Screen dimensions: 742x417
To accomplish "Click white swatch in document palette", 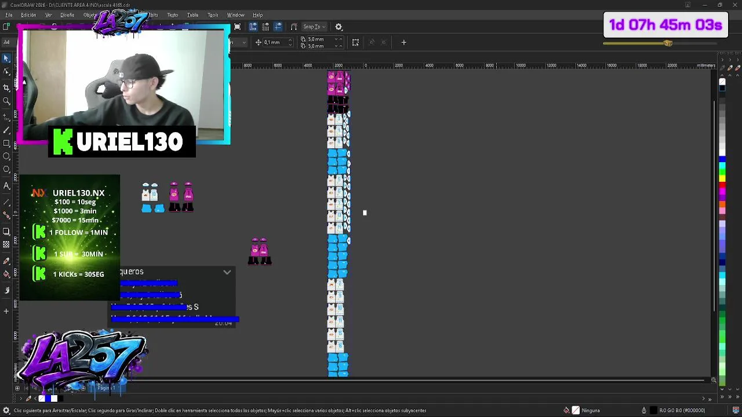I will [54, 398].
